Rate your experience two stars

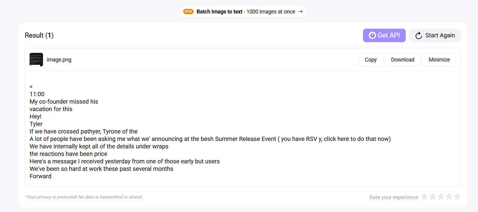tap(433, 196)
